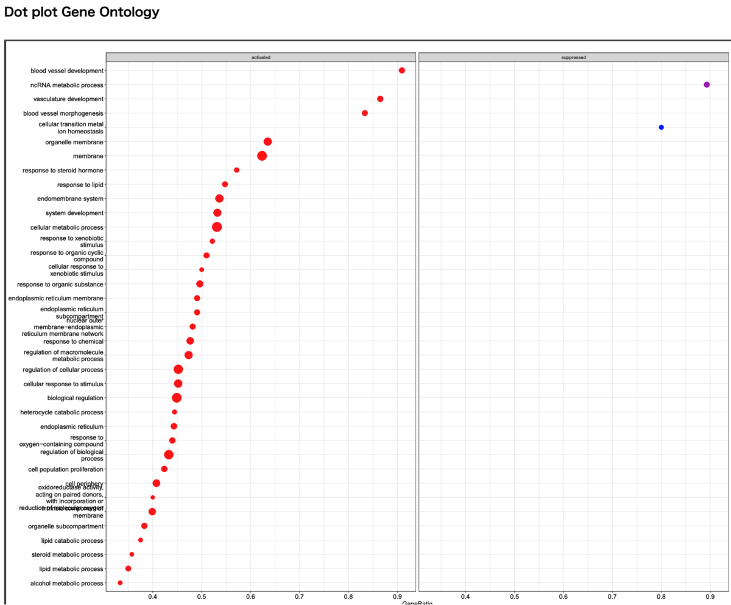Click the 'organelle membrane' axis label

pyautogui.click(x=74, y=142)
